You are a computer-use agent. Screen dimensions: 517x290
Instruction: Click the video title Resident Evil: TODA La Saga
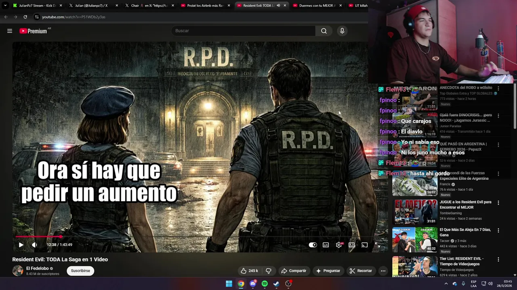[60, 259]
